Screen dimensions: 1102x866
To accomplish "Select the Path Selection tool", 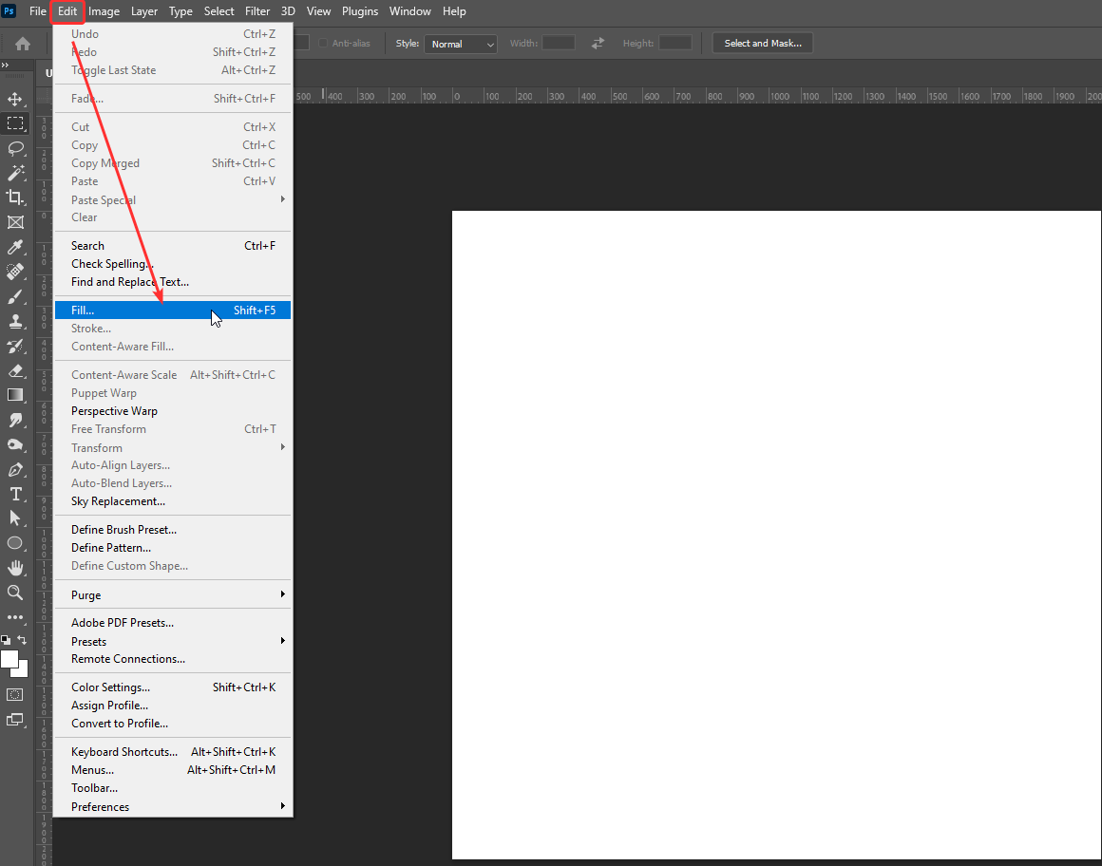I will coord(15,518).
